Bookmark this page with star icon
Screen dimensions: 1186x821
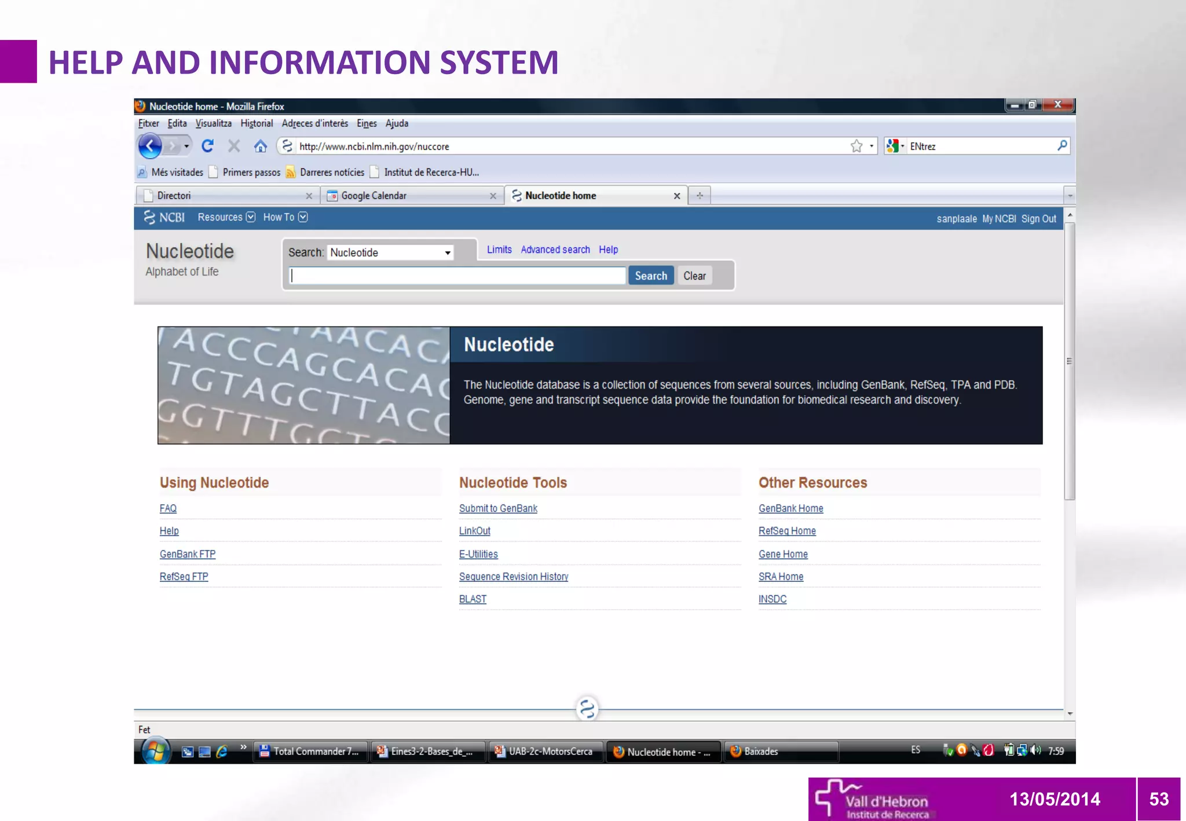click(x=856, y=146)
